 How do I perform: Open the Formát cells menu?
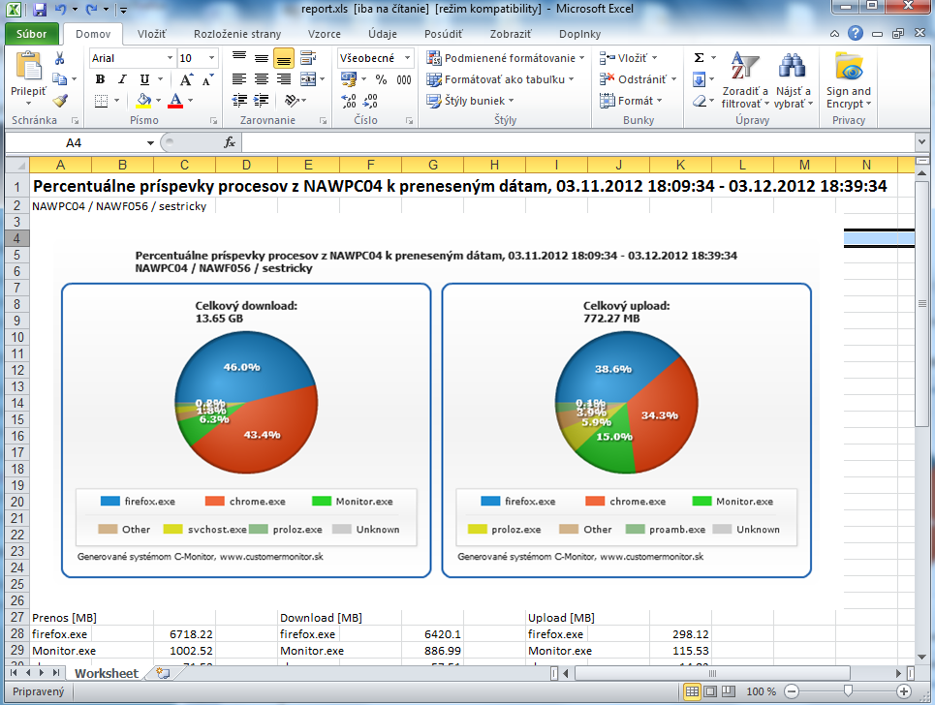[x=631, y=101]
